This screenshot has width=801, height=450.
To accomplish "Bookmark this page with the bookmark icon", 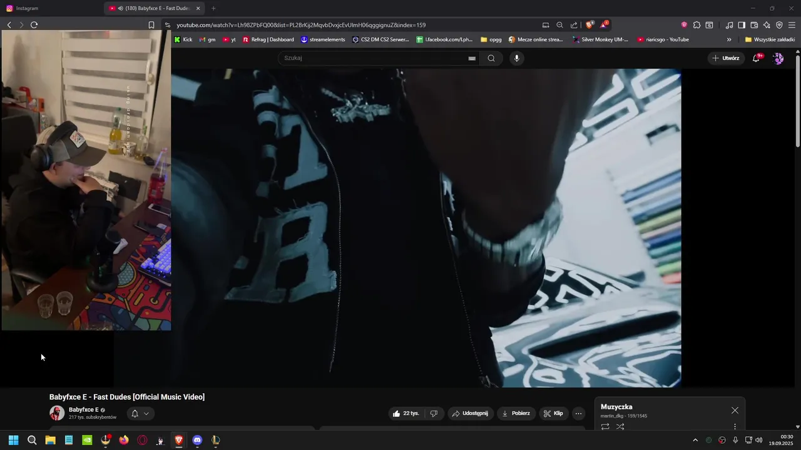I will pyautogui.click(x=151, y=25).
